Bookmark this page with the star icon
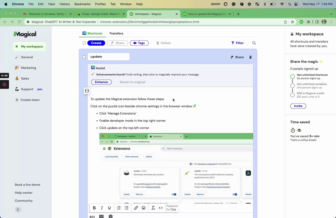This screenshot has width=336, height=218. (292, 22)
